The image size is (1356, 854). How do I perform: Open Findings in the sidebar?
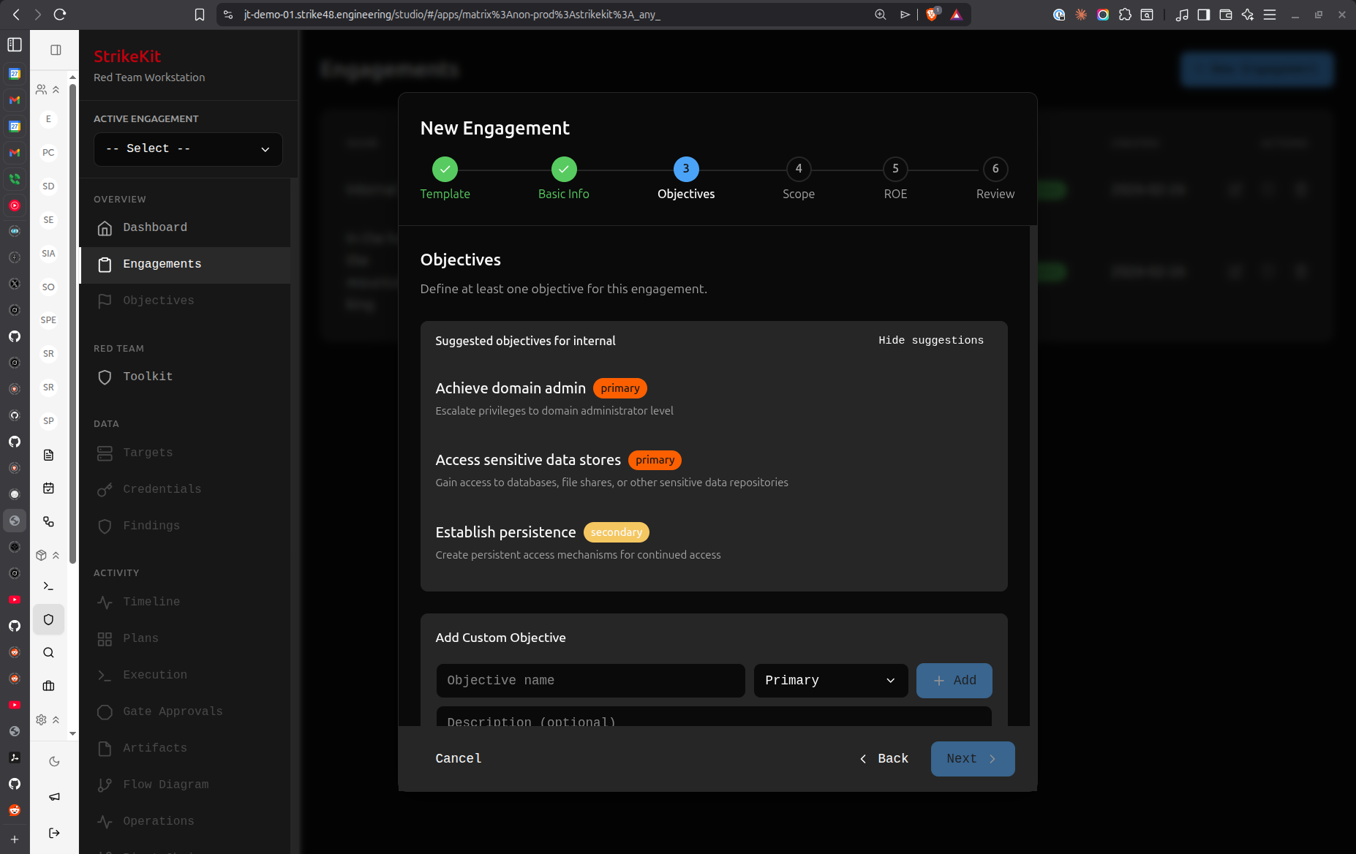pyautogui.click(x=184, y=526)
